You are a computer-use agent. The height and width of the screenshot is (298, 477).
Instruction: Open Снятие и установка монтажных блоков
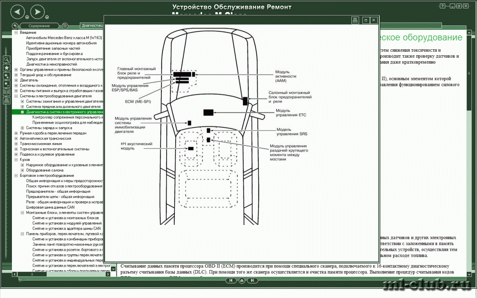(66, 218)
